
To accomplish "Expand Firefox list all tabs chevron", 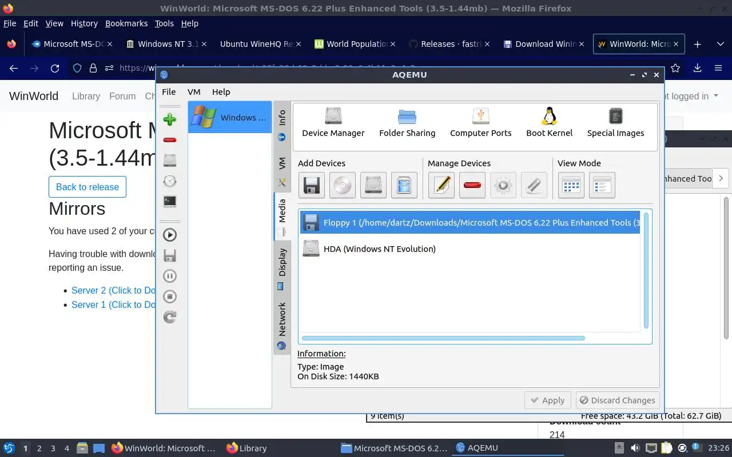I will point(720,44).
